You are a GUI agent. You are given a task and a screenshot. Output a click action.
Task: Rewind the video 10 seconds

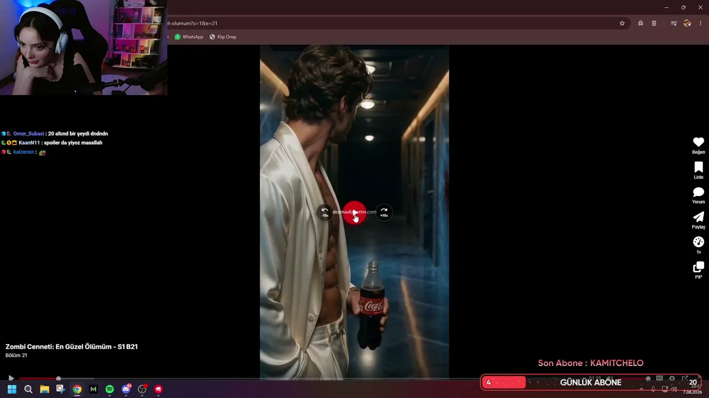(325, 212)
